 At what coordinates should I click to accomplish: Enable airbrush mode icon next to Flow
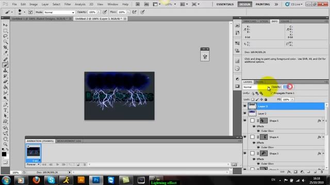pos(134,12)
